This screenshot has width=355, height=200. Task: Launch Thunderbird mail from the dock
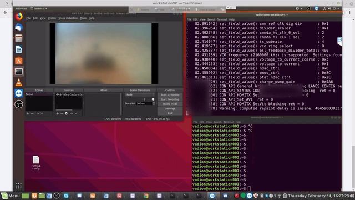[19, 27]
